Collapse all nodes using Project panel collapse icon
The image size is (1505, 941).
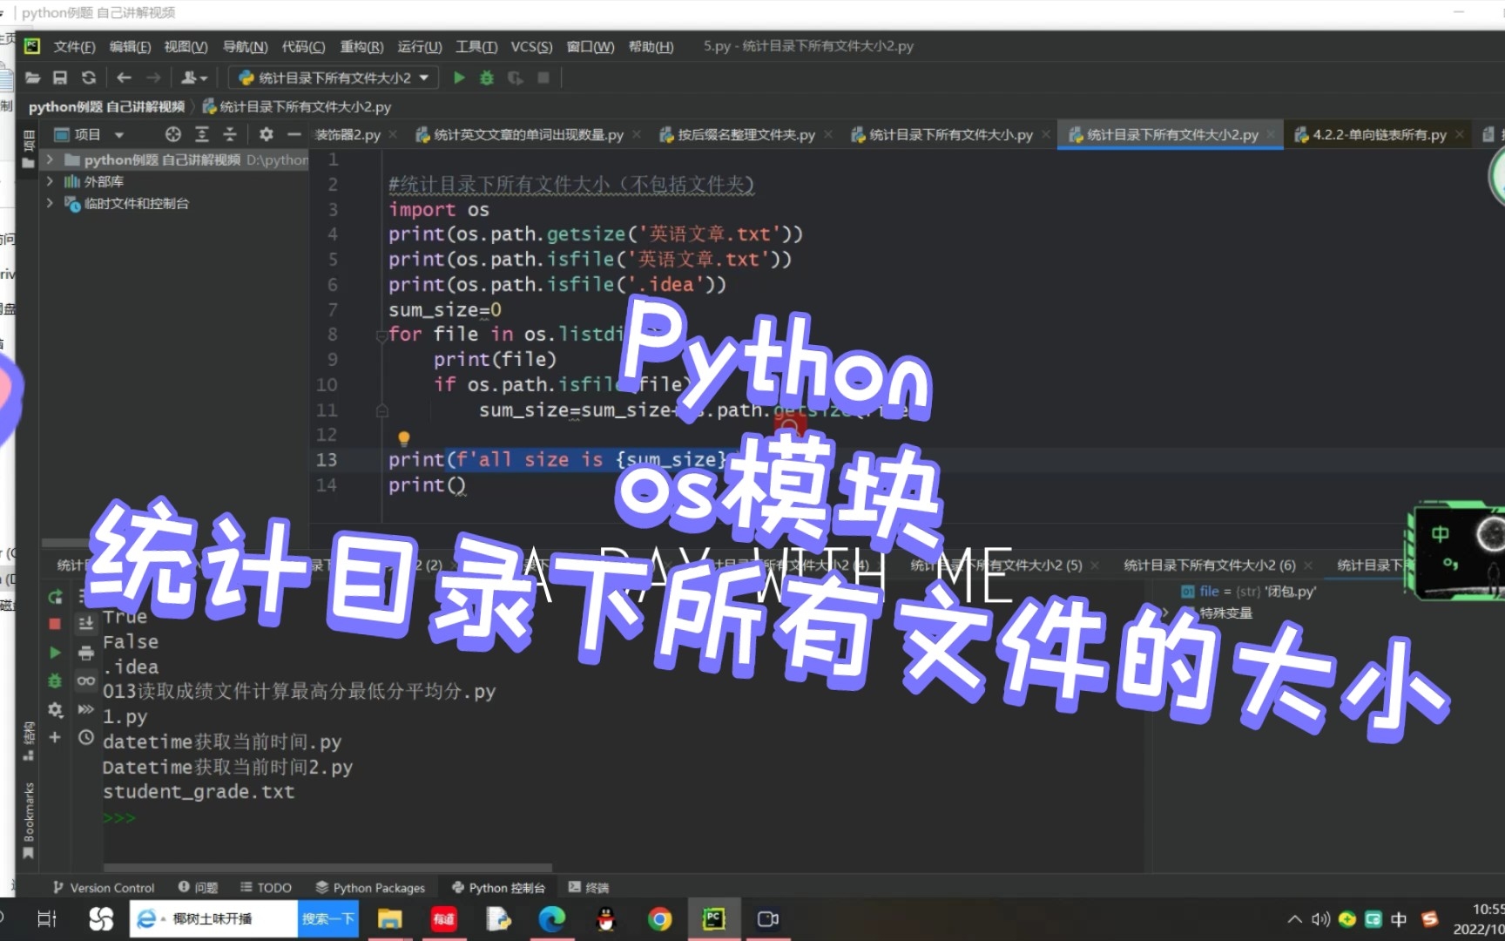click(229, 135)
